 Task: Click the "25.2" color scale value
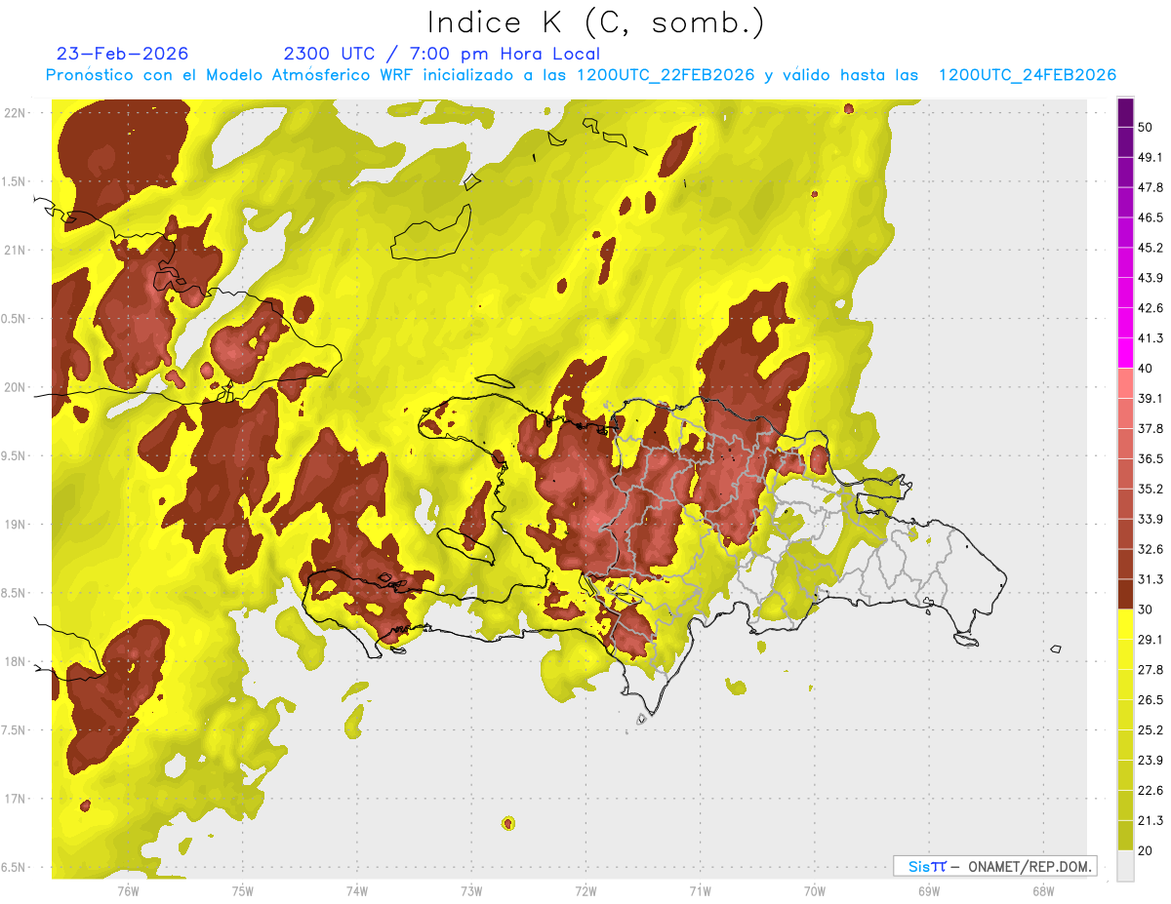[1151, 729]
